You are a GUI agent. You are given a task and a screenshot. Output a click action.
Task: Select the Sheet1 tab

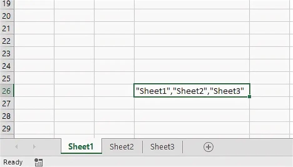pos(81,147)
